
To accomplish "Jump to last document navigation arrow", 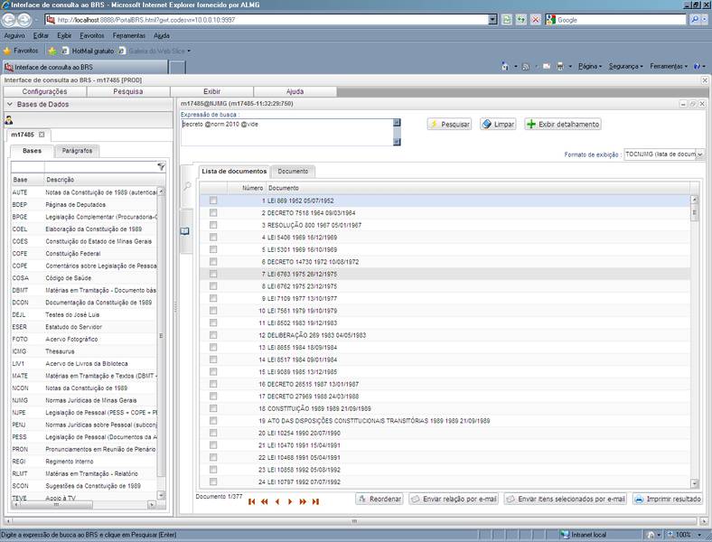I will pos(315,501).
